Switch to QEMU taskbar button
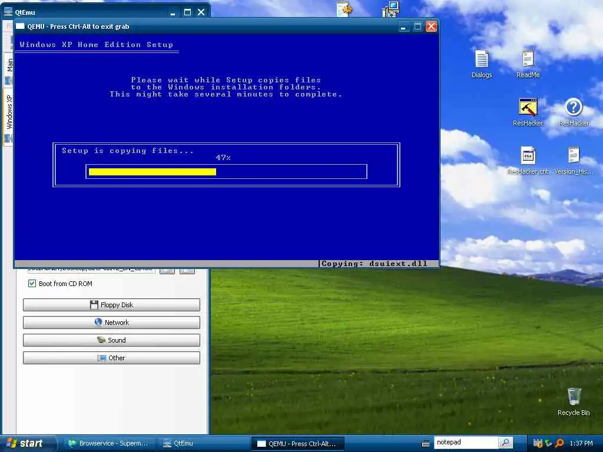 tap(297, 444)
